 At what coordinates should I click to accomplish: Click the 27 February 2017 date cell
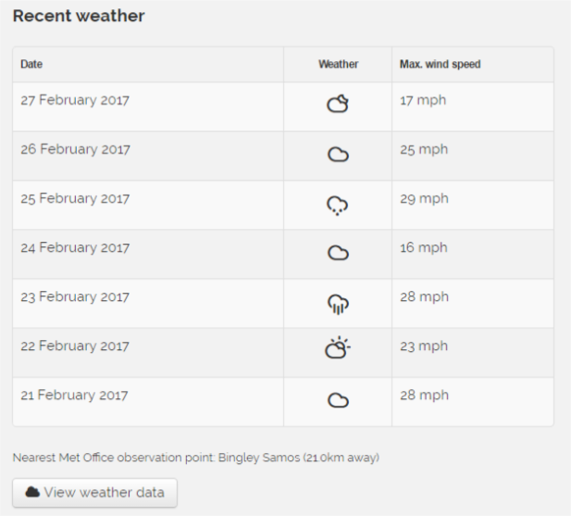[148, 107]
